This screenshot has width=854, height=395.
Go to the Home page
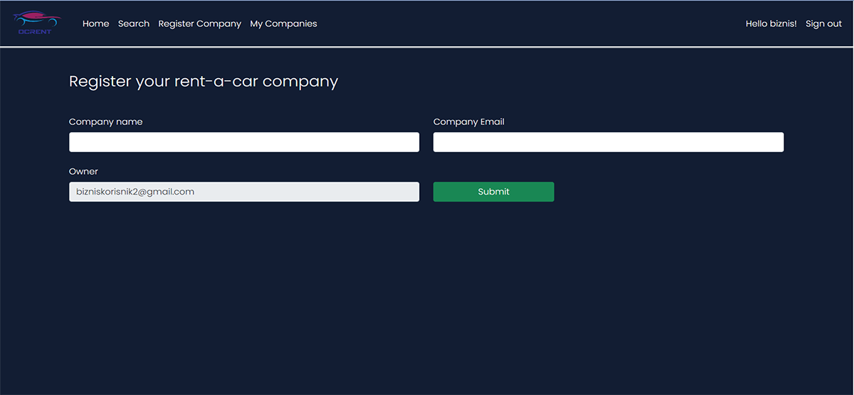(x=95, y=23)
